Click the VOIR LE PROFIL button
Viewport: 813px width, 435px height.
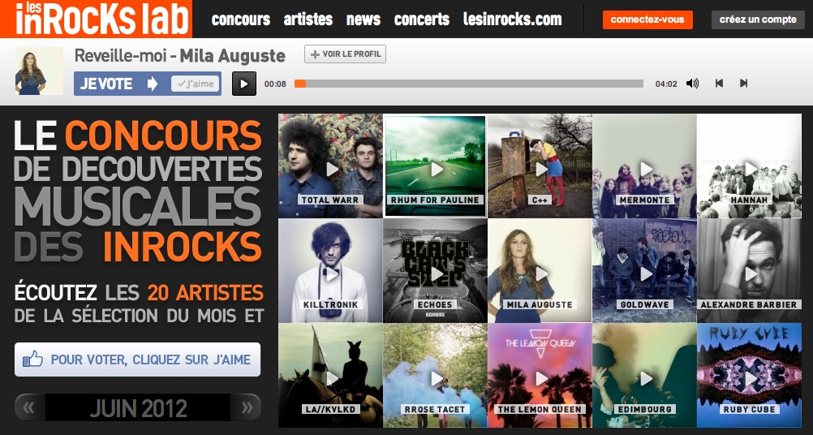(346, 54)
